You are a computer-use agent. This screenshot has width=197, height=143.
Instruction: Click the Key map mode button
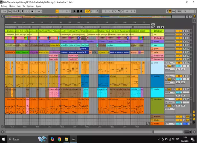tap(173, 11)
